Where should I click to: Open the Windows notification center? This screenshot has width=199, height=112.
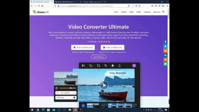pyautogui.click(x=166, y=110)
